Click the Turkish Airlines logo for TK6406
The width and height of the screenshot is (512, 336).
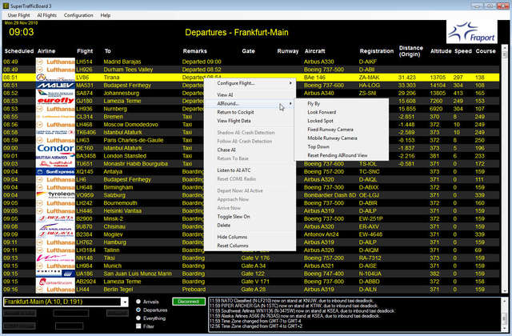[x=55, y=132]
